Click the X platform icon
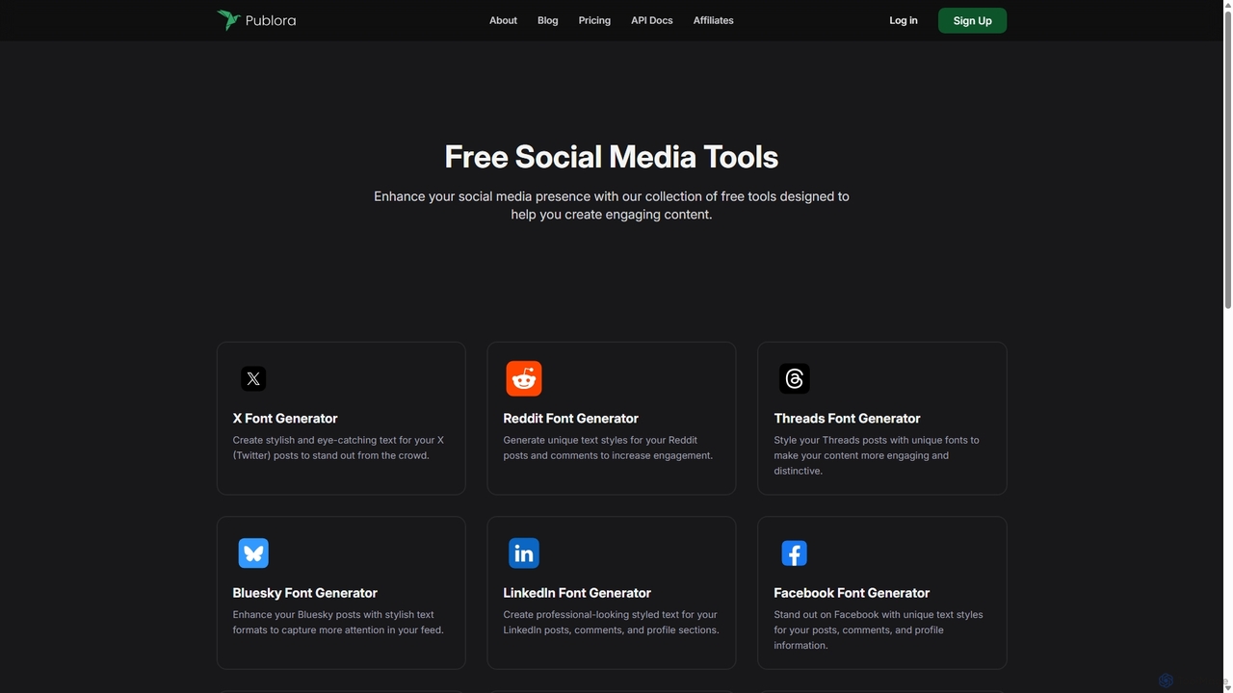The width and height of the screenshot is (1233, 693). 253,378
